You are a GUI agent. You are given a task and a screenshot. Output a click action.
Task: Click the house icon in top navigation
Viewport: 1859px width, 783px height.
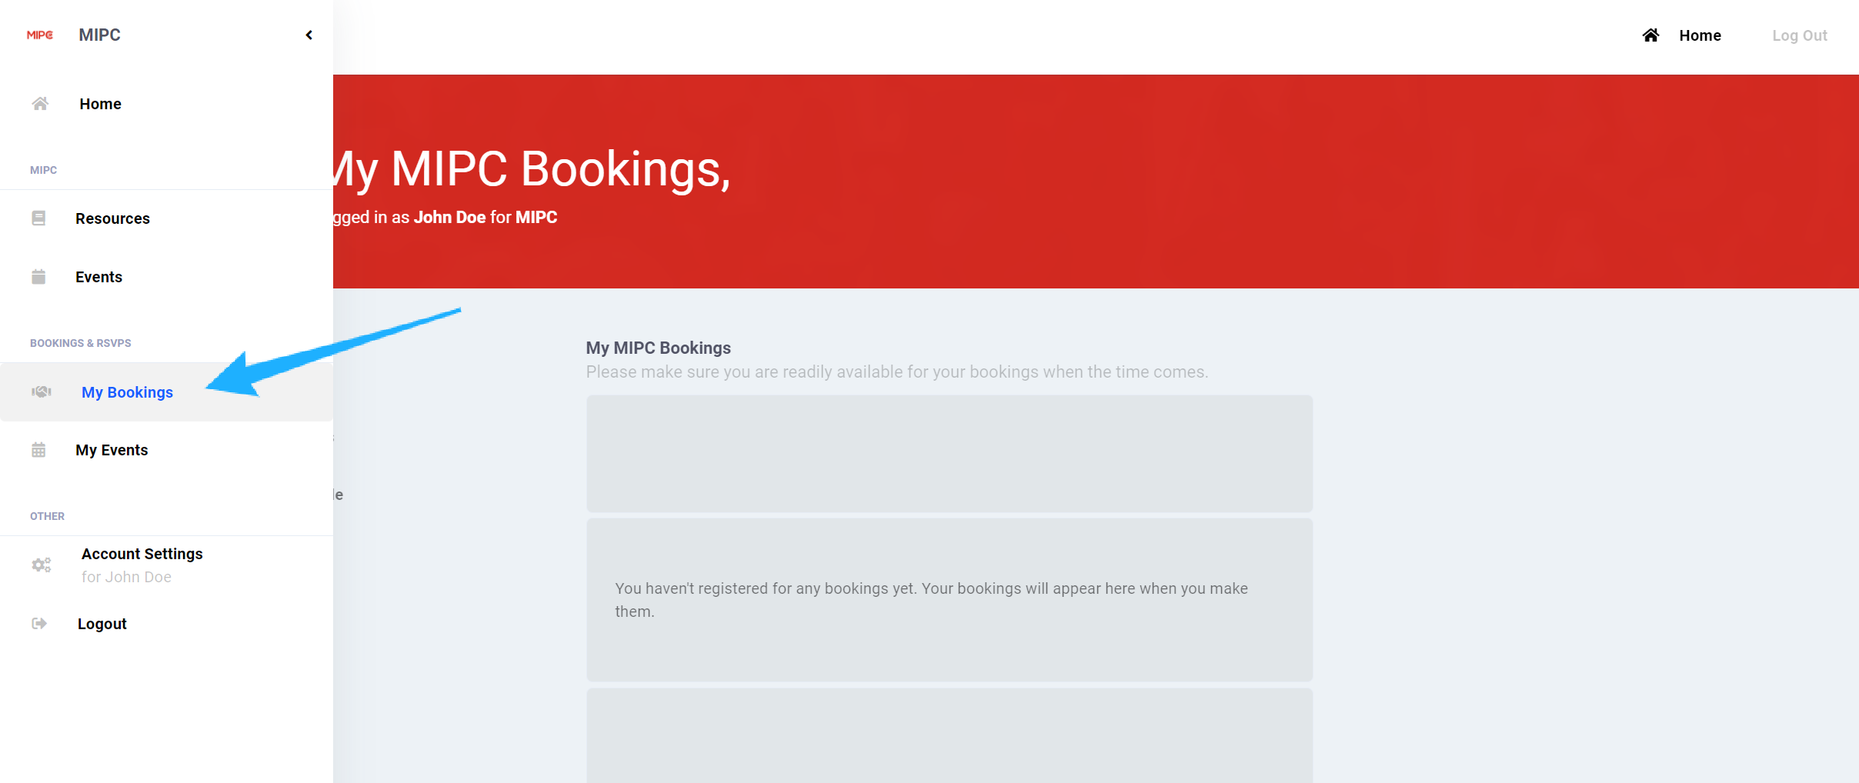1650,35
